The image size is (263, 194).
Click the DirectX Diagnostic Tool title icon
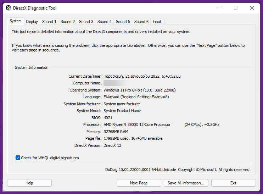coord(8,8)
